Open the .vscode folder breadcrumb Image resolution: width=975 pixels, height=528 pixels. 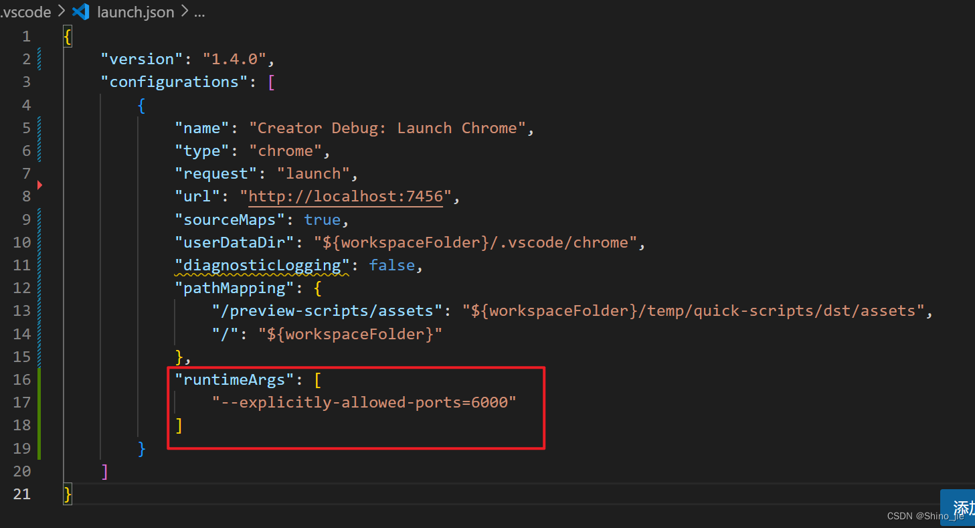[25, 12]
